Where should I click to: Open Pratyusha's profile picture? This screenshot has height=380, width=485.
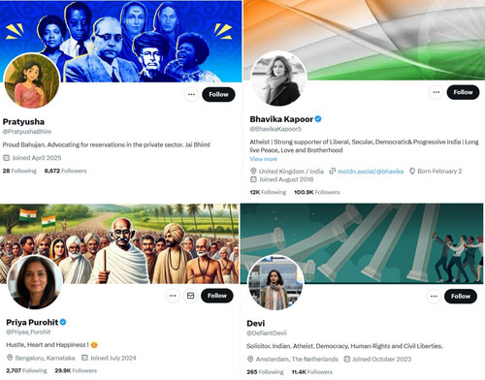[x=32, y=81]
